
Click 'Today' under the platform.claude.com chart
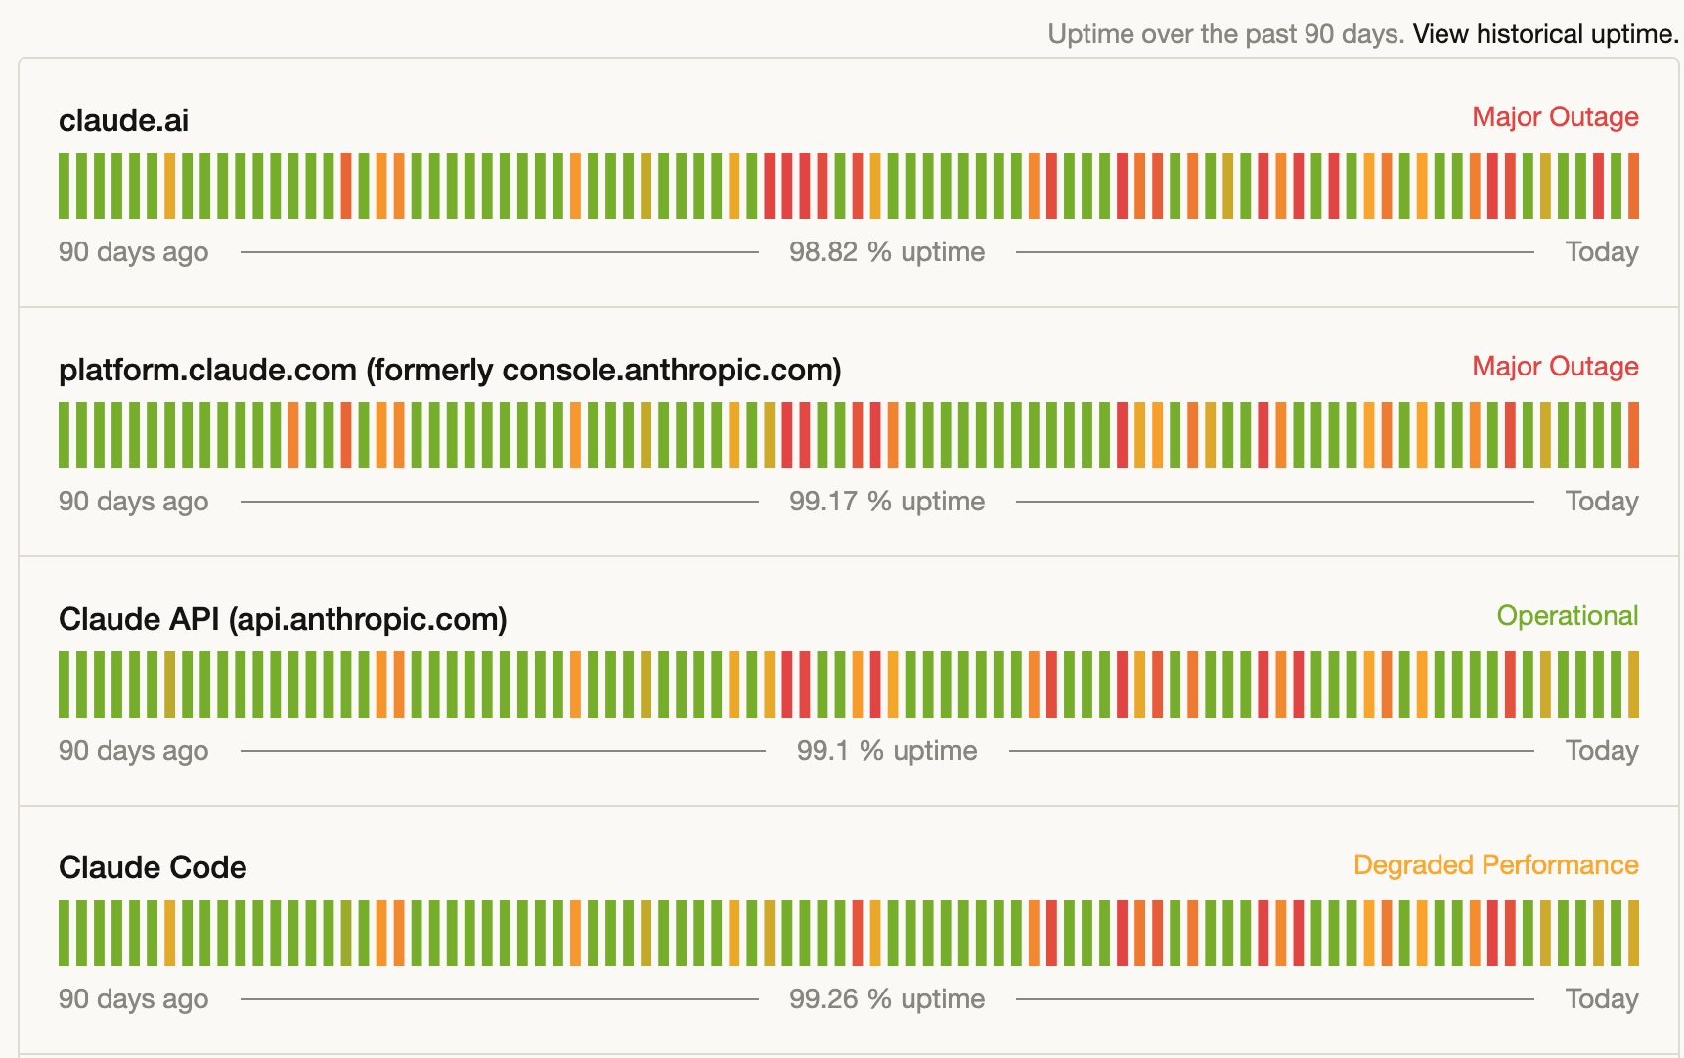click(1602, 502)
